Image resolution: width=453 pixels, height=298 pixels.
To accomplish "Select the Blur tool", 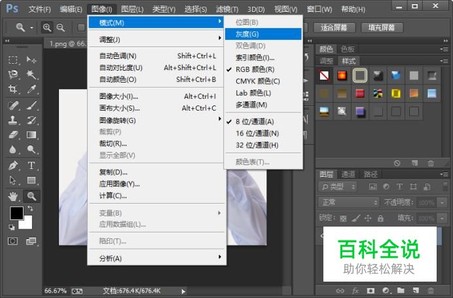I will pos(12,149).
